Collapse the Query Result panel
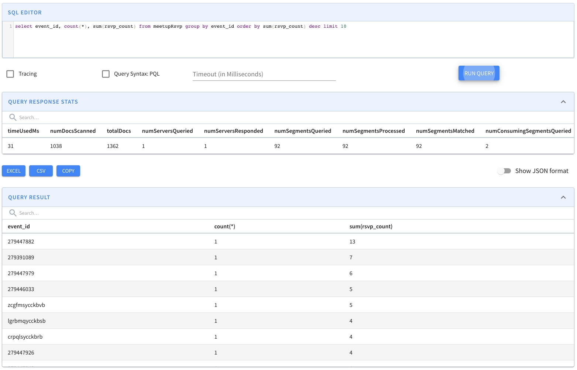Screen dimensions: 577x370 click(563, 197)
